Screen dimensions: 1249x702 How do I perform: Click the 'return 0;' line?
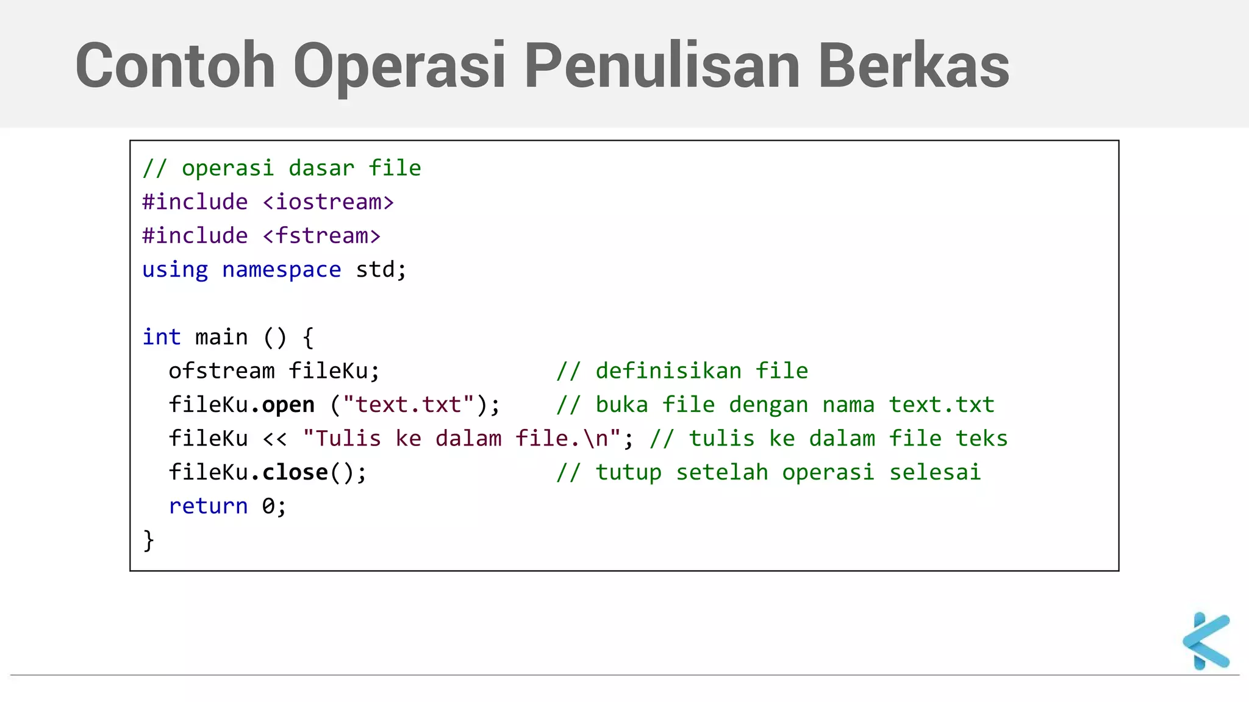227,506
